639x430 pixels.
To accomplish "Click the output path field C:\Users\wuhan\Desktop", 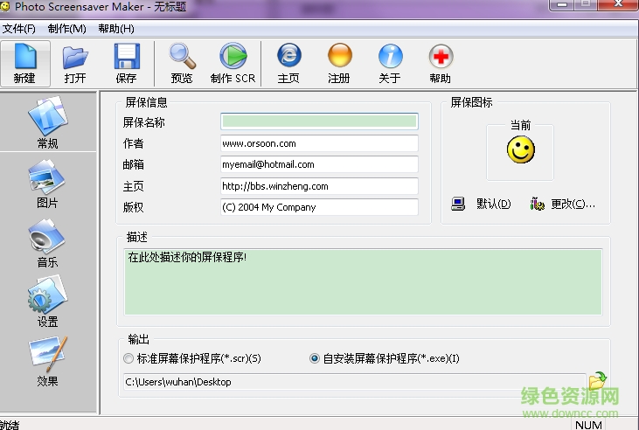I will [x=355, y=382].
